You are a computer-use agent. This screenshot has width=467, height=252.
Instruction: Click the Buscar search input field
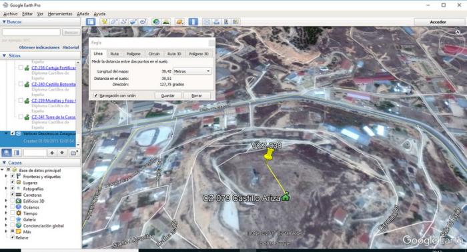coord(31,32)
